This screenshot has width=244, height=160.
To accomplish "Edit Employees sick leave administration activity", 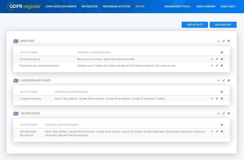I will tap(217, 66).
